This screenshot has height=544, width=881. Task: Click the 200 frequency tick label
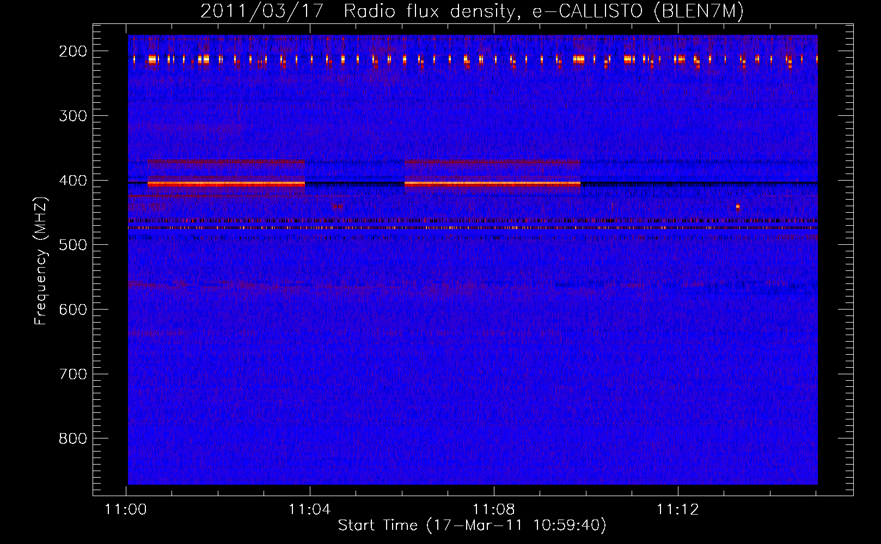tap(73, 51)
